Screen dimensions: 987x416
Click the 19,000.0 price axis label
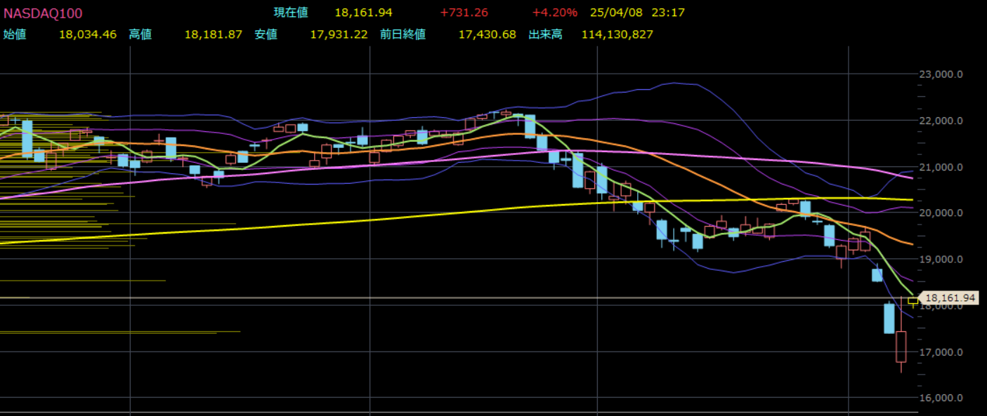pyautogui.click(x=941, y=260)
